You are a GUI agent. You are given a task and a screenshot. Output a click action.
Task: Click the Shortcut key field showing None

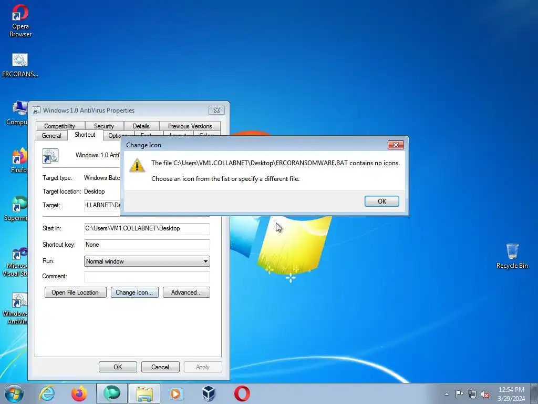pyautogui.click(x=147, y=245)
